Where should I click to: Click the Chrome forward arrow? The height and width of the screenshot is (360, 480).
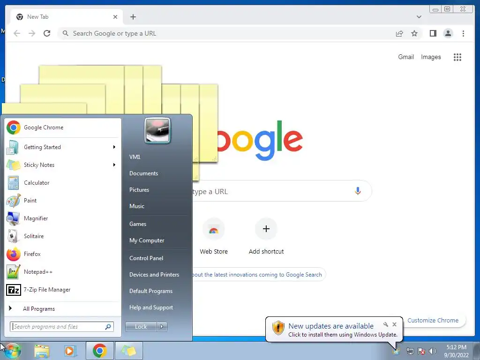coord(32,33)
